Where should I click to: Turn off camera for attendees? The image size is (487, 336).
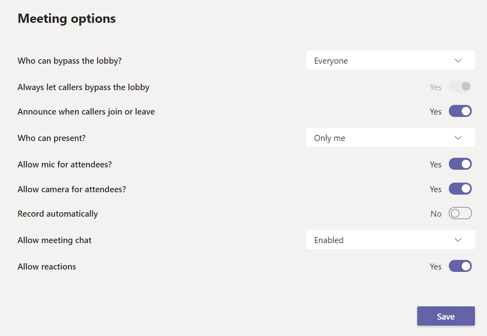coord(460,189)
